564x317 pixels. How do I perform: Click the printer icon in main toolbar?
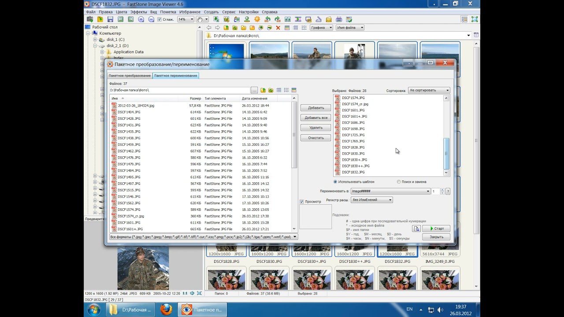click(x=339, y=19)
